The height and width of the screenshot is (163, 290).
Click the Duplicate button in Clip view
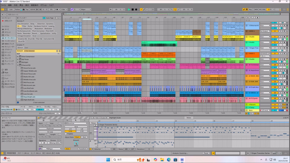click(x=50, y=128)
